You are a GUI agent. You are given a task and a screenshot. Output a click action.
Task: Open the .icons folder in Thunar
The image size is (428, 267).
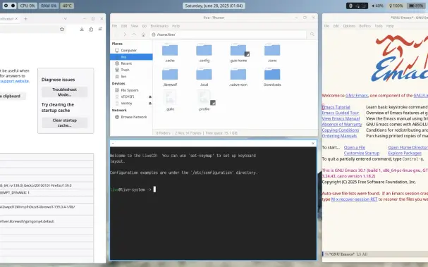pos(272,53)
